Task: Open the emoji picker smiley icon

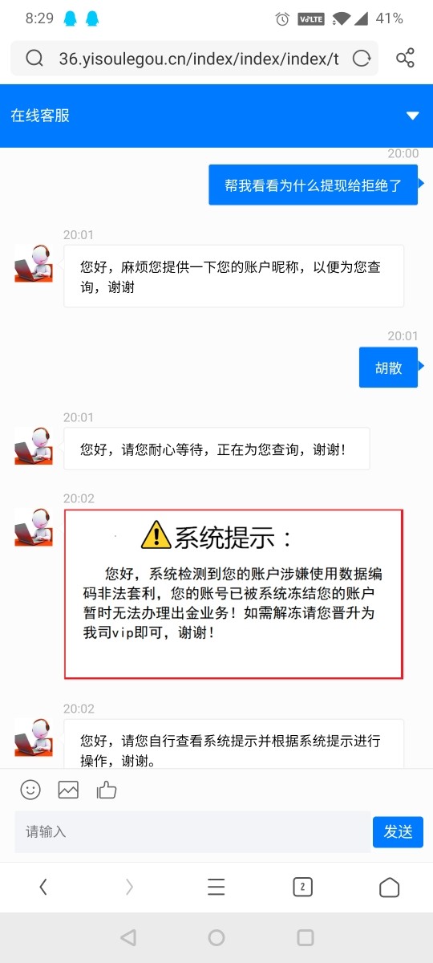Action: click(30, 790)
